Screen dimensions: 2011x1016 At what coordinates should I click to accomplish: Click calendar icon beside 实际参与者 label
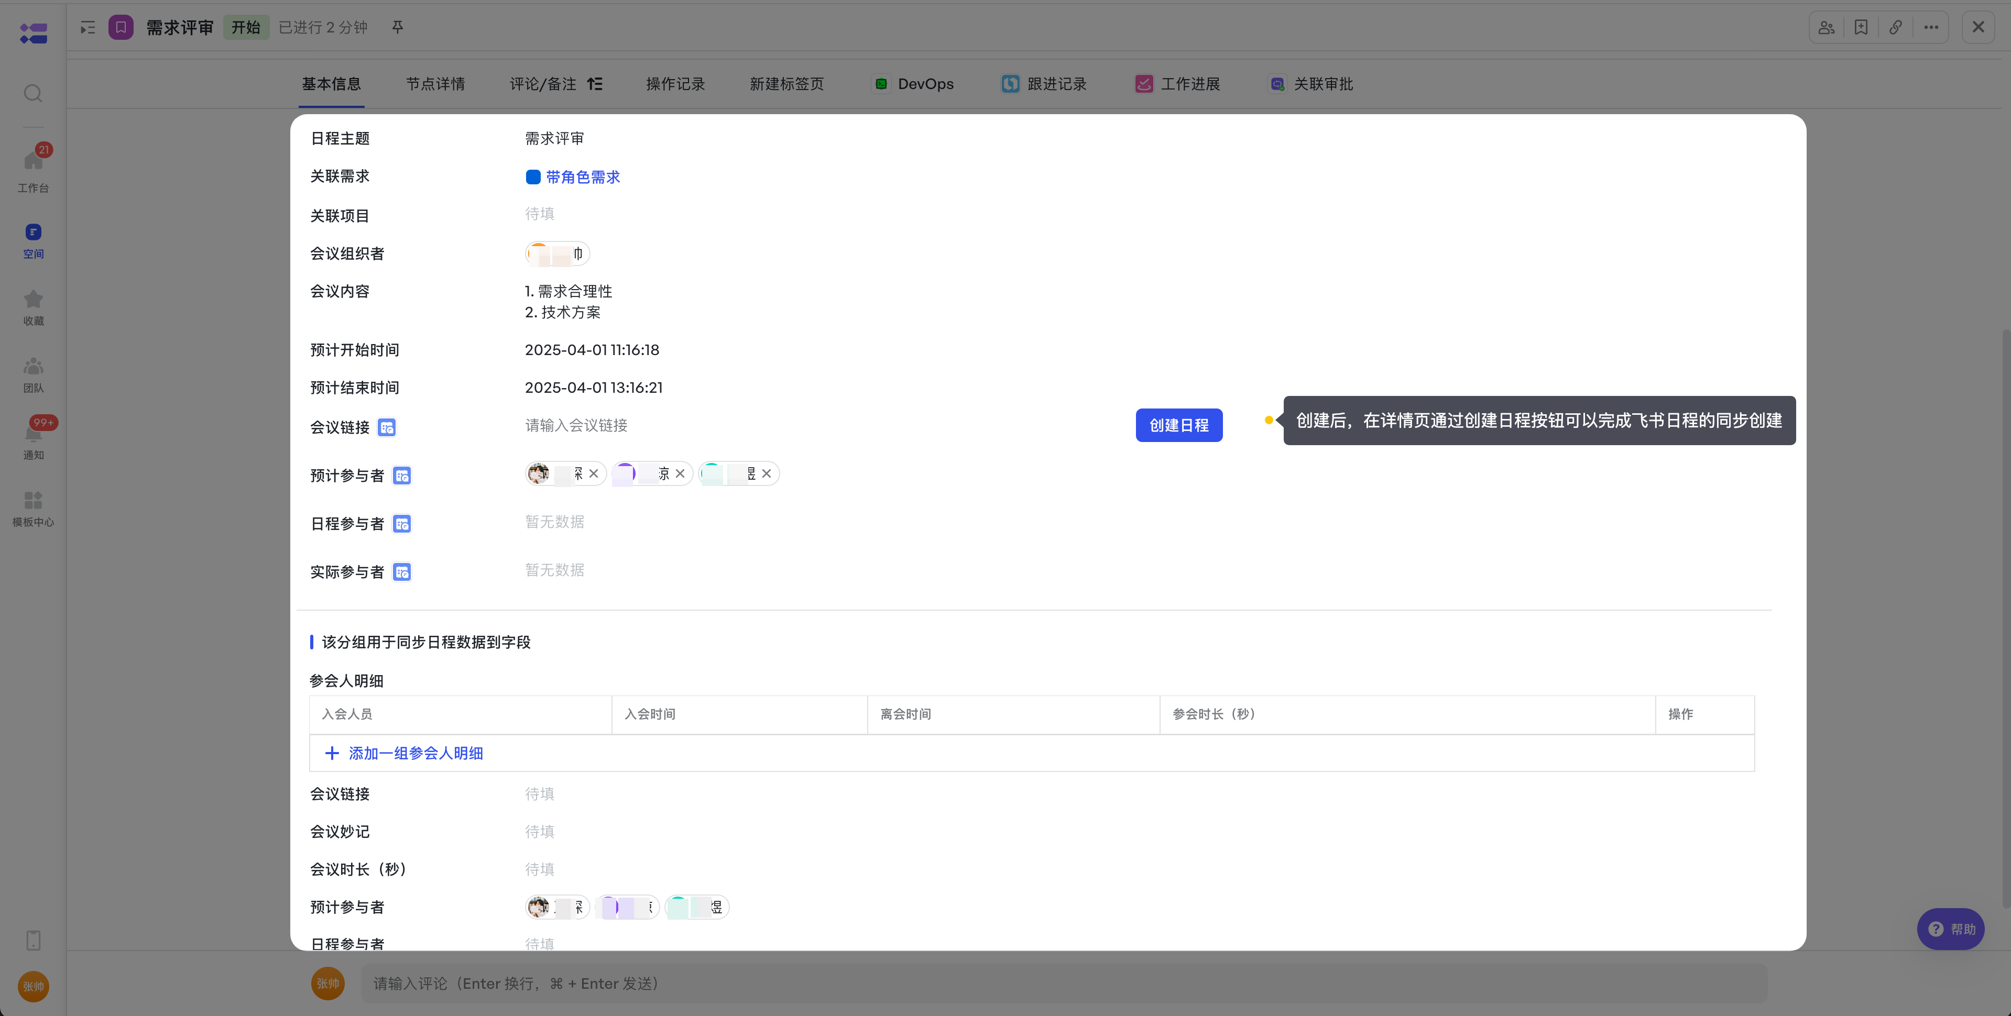(402, 573)
